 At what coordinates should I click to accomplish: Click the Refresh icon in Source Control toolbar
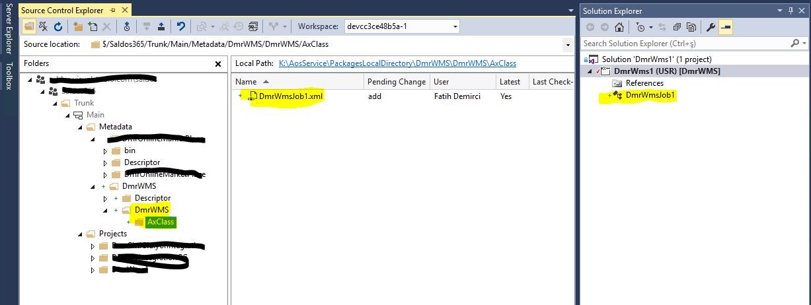(x=58, y=26)
